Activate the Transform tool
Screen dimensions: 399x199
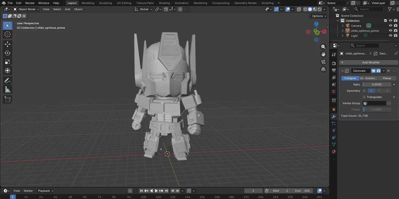point(8,70)
